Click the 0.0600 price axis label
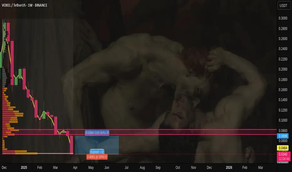The image size is (292, 172). (x=283, y=141)
